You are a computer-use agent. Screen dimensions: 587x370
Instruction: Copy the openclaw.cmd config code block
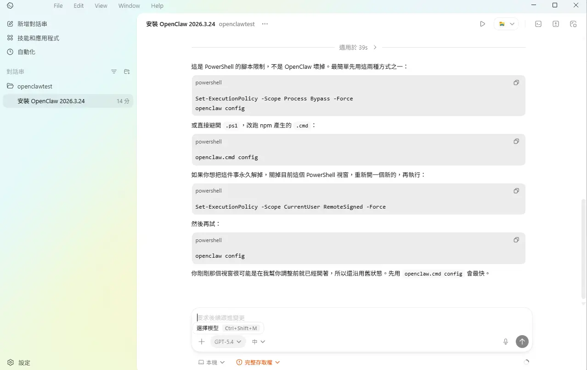[x=516, y=141]
